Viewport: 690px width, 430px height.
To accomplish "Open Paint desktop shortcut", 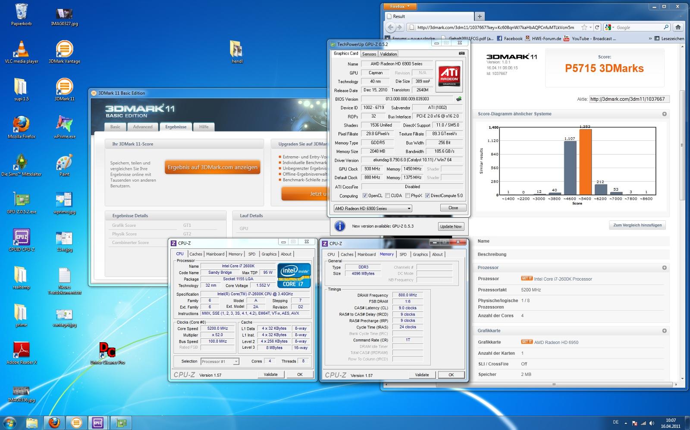I will [x=64, y=165].
